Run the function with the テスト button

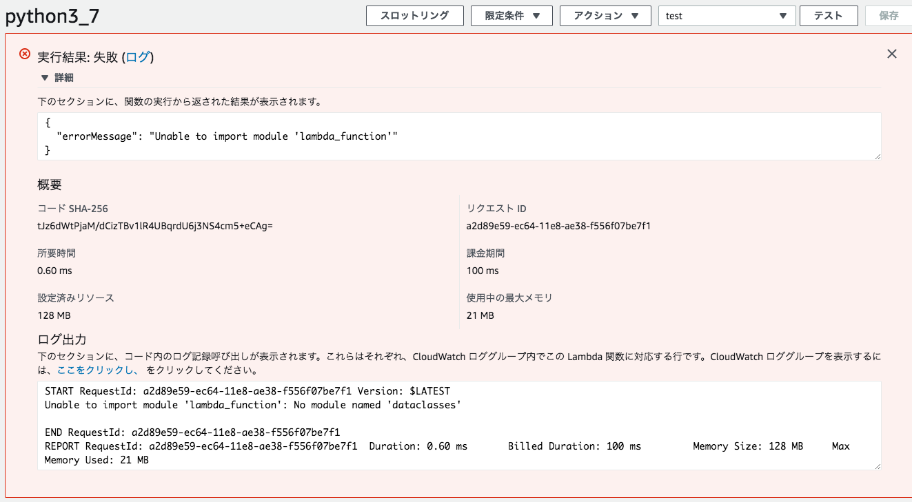829,15
